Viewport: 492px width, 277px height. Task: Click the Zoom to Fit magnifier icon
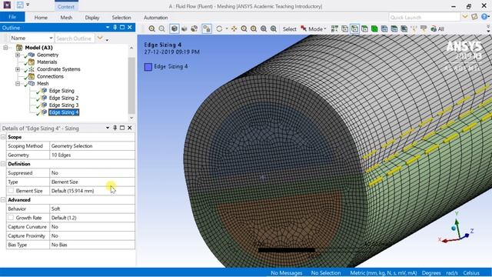152,29
